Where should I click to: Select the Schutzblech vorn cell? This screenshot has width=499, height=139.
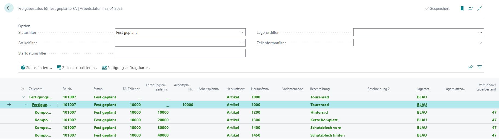pos(326,128)
